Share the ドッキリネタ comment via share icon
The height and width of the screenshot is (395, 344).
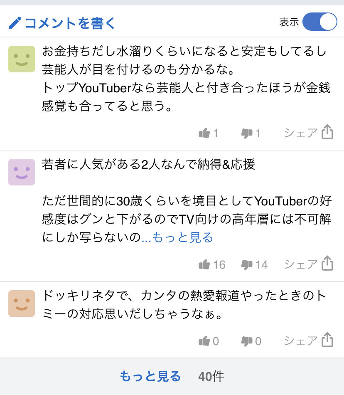point(327,340)
